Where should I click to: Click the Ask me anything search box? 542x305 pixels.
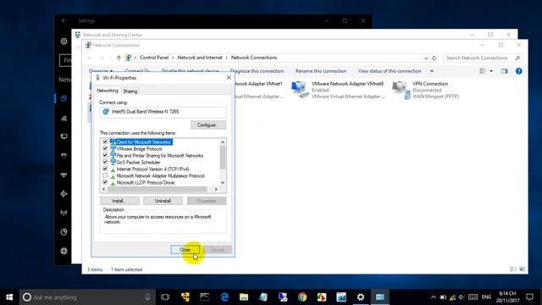pos(87,297)
